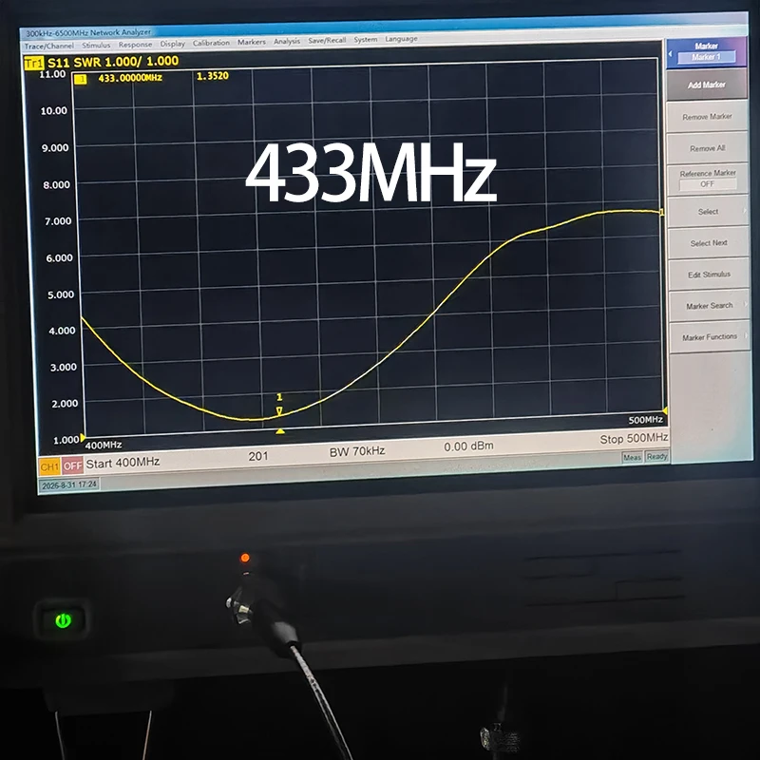
Task: Click the 201 points value
Action: [x=258, y=456]
